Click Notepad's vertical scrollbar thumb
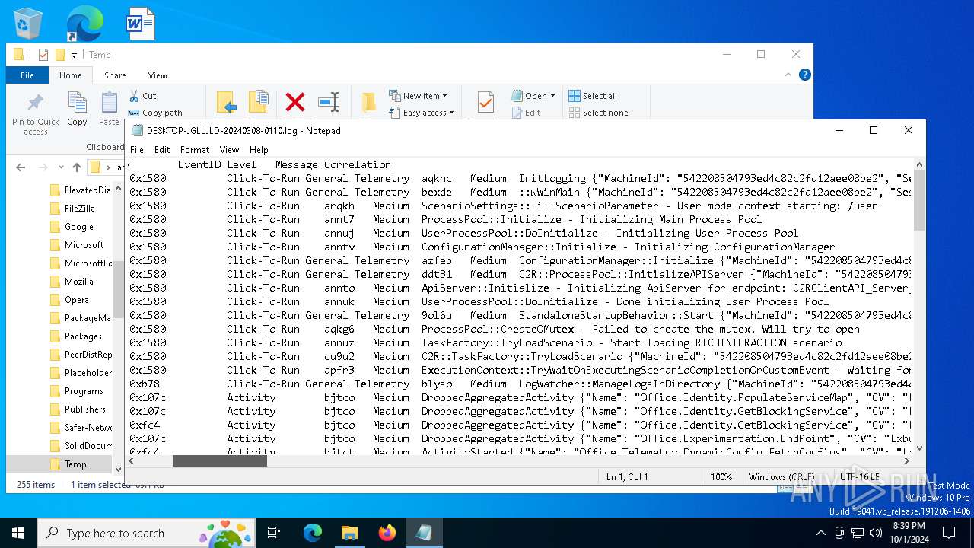 (919, 201)
